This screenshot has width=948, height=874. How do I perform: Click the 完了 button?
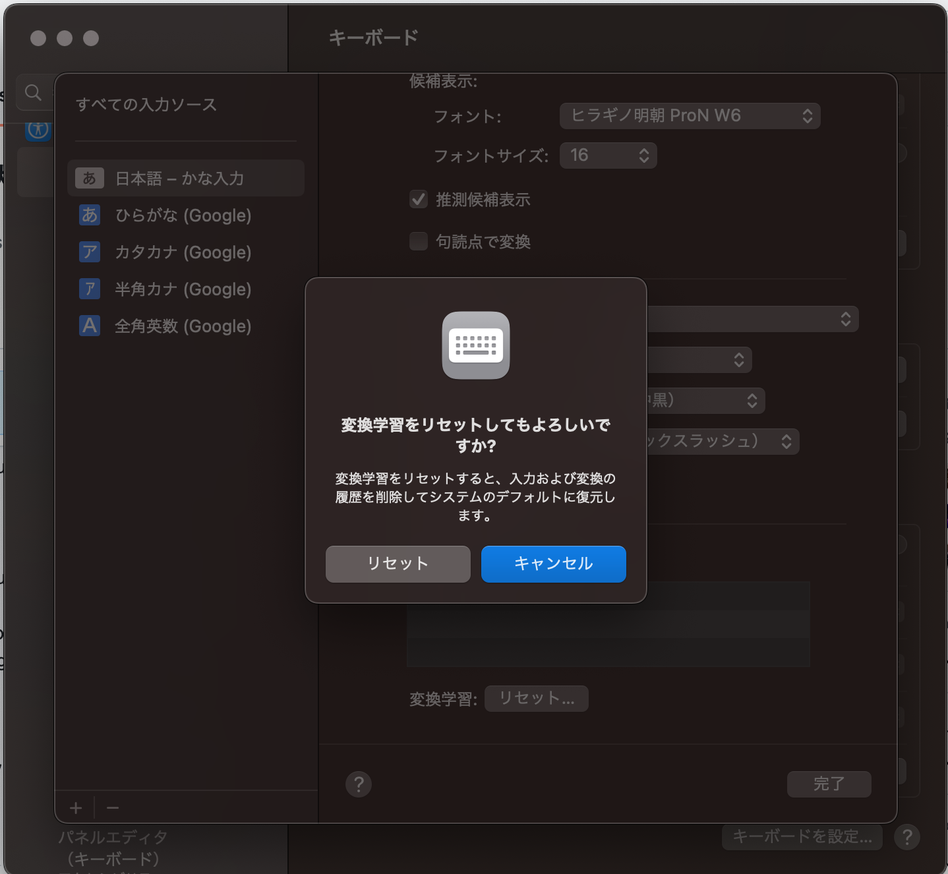click(829, 784)
